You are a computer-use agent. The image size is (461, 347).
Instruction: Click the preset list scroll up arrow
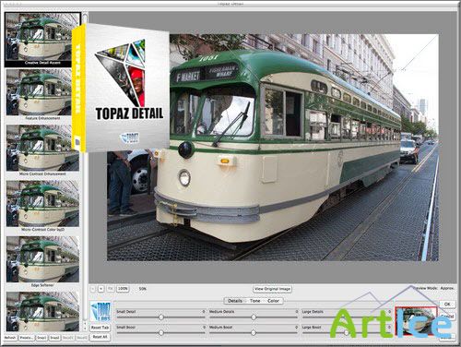click(x=86, y=324)
